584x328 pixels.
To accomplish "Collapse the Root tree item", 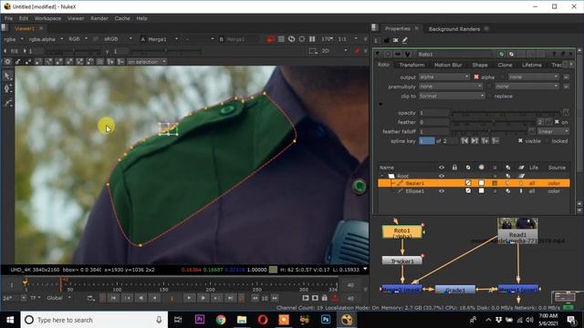I will [x=382, y=176].
